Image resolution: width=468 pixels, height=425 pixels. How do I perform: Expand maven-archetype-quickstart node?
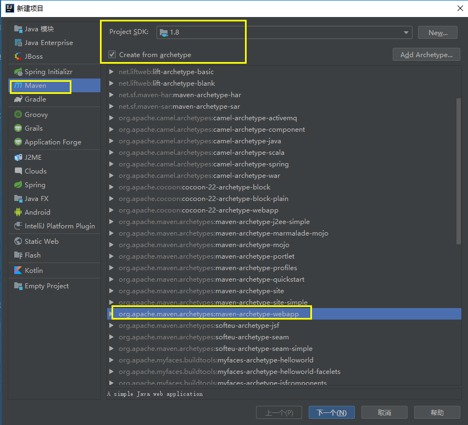[x=112, y=279]
